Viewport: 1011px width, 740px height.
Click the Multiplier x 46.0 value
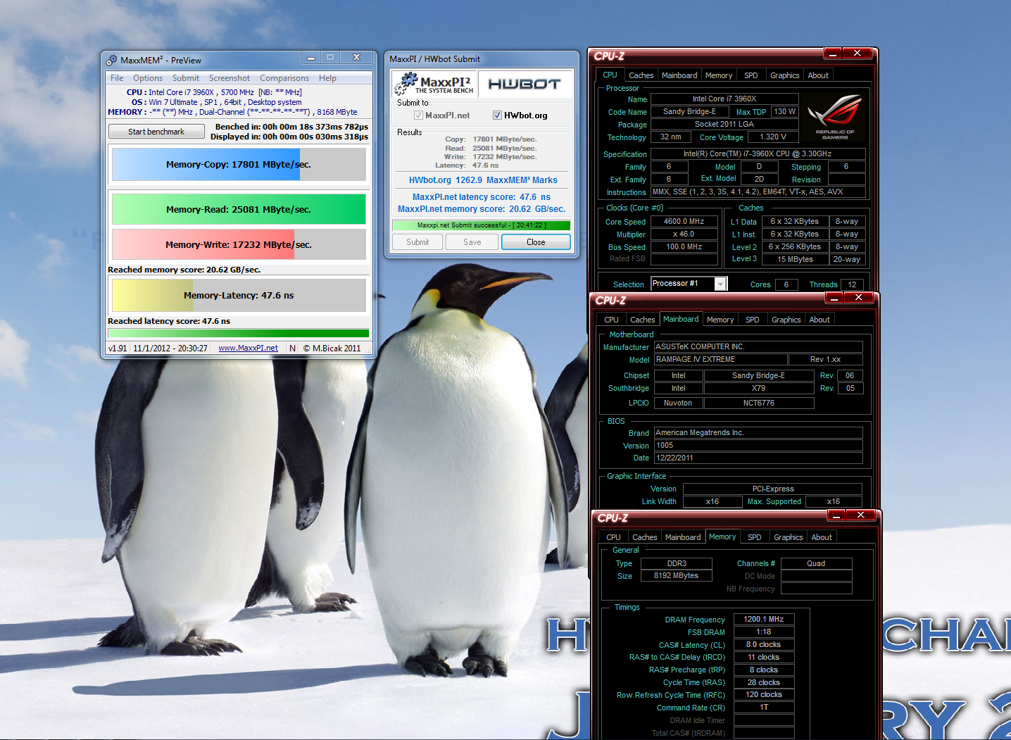(684, 234)
